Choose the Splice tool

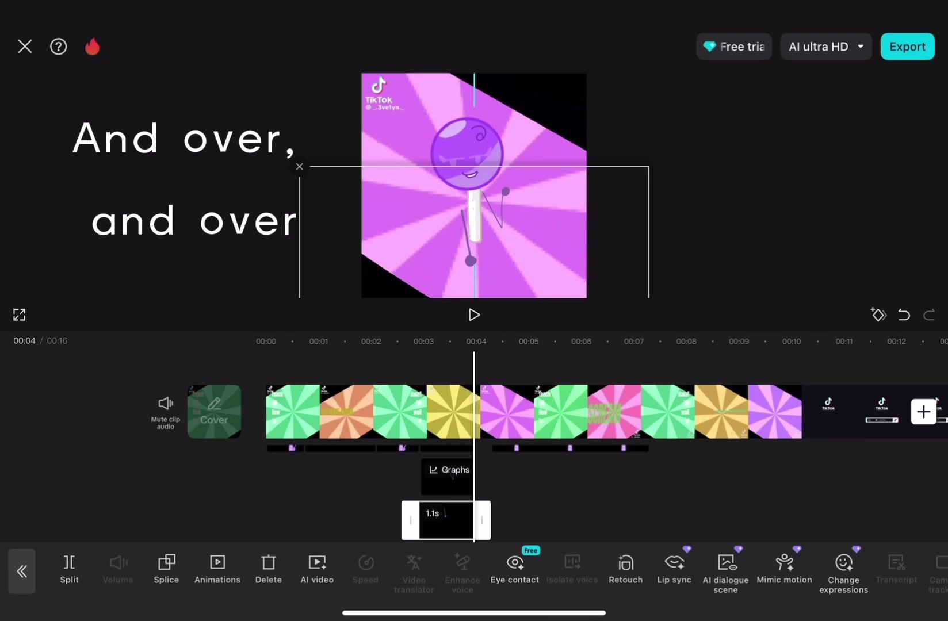[166, 569]
